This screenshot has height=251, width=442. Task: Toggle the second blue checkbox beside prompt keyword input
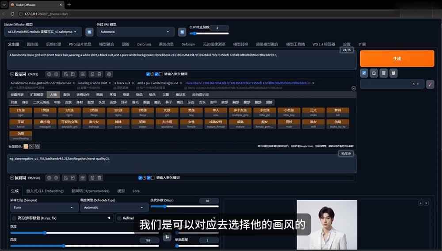tap(156, 74)
